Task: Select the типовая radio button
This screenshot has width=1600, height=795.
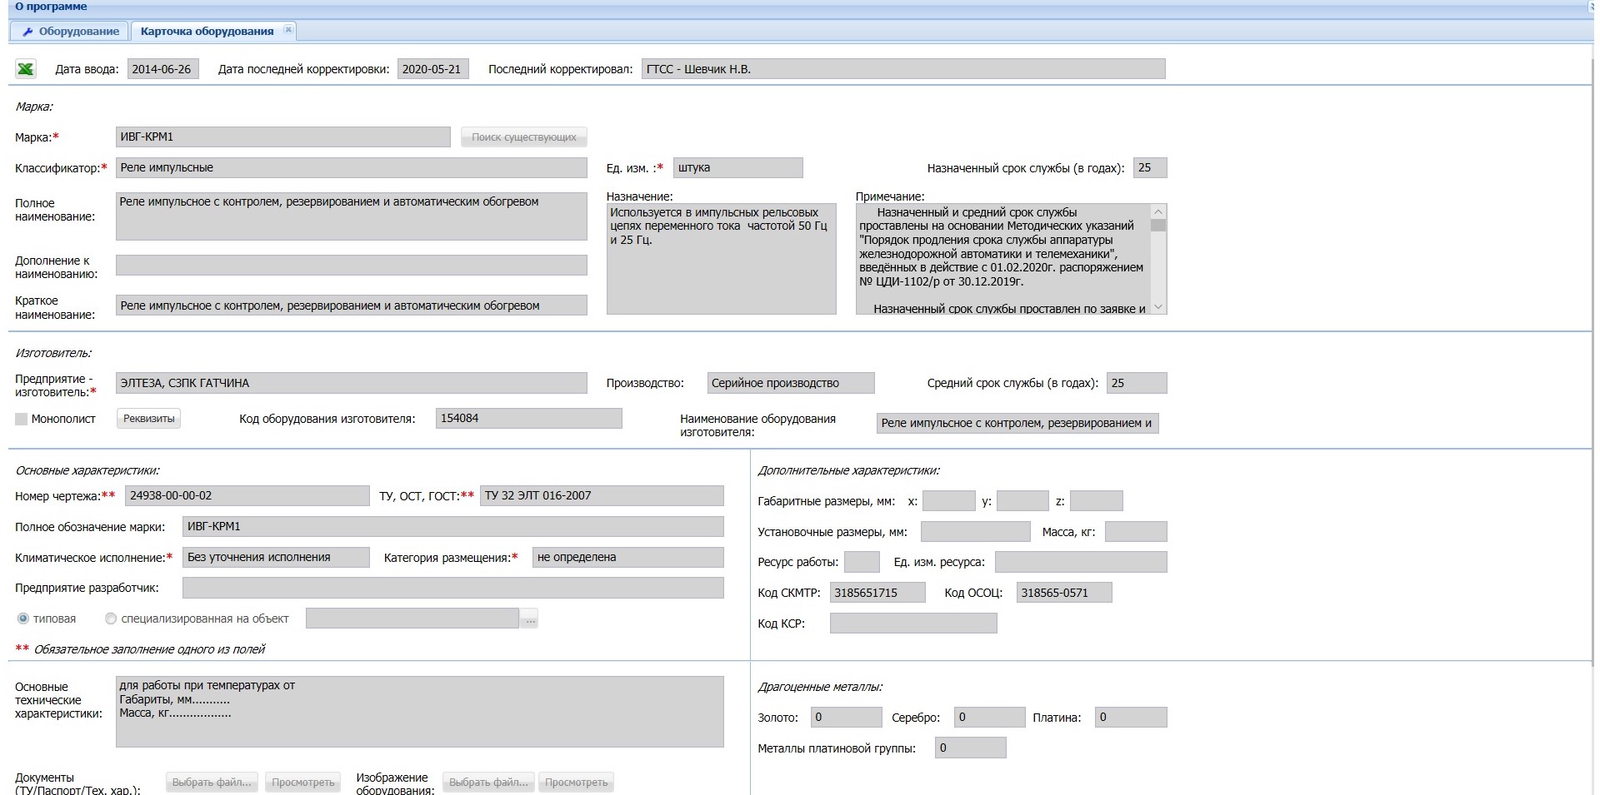Action: (x=23, y=619)
